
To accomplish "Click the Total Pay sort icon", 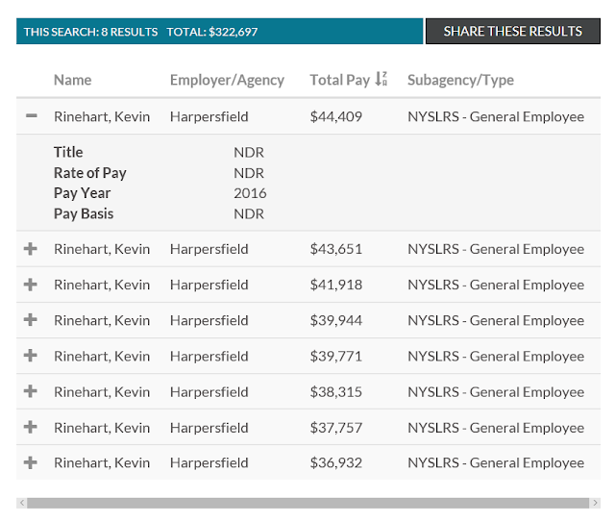I will [381, 80].
